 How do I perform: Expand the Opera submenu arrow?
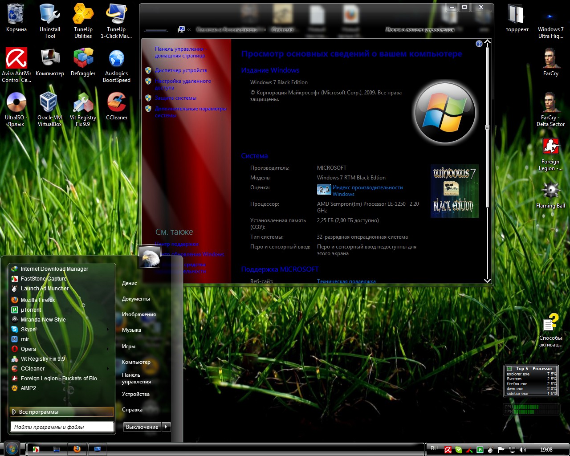[108, 349]
